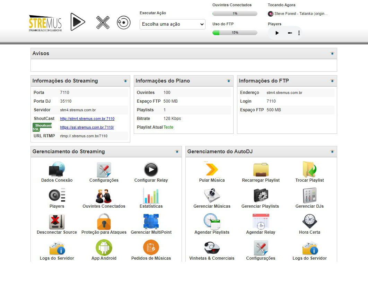Toggle the Gerenciamento do AutoDJ eye icon
368x285 pixels.
click(x=332, y=152)
